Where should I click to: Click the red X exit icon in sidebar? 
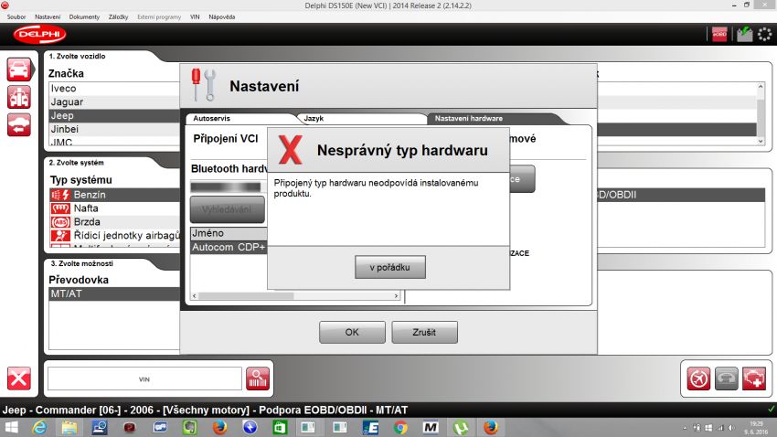(x=19, y=379)
